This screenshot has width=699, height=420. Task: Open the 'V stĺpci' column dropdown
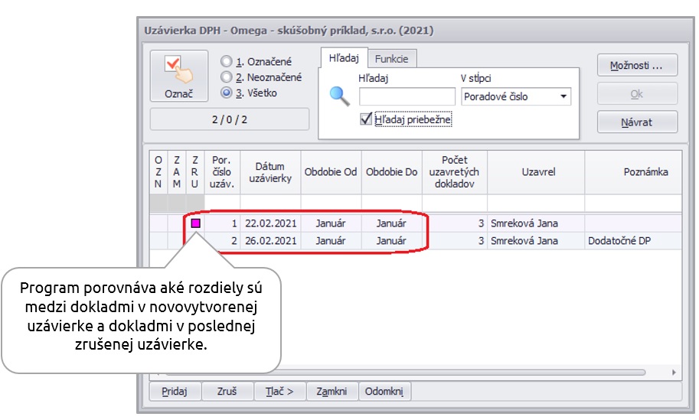click(563, 96)
